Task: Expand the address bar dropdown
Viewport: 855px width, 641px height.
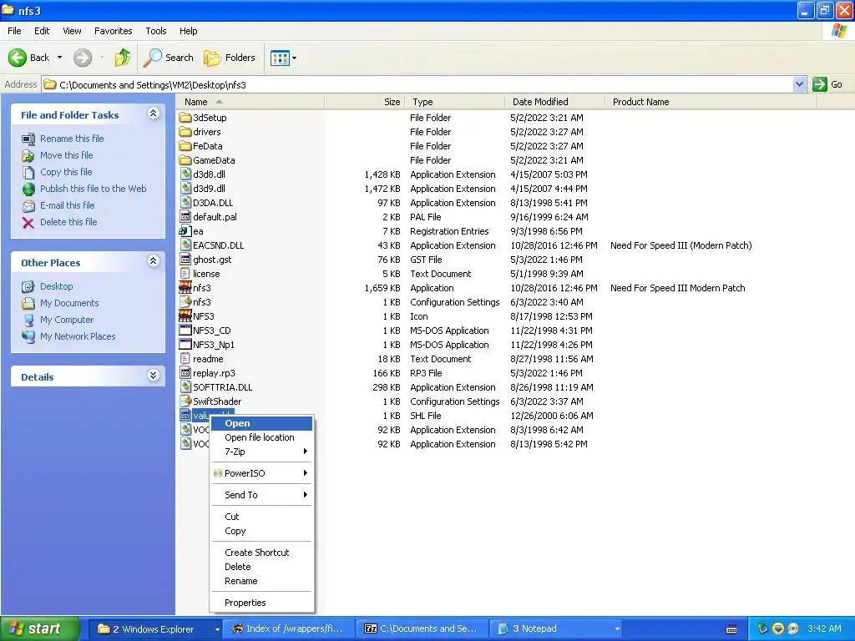Action: [x=799, y=84]
